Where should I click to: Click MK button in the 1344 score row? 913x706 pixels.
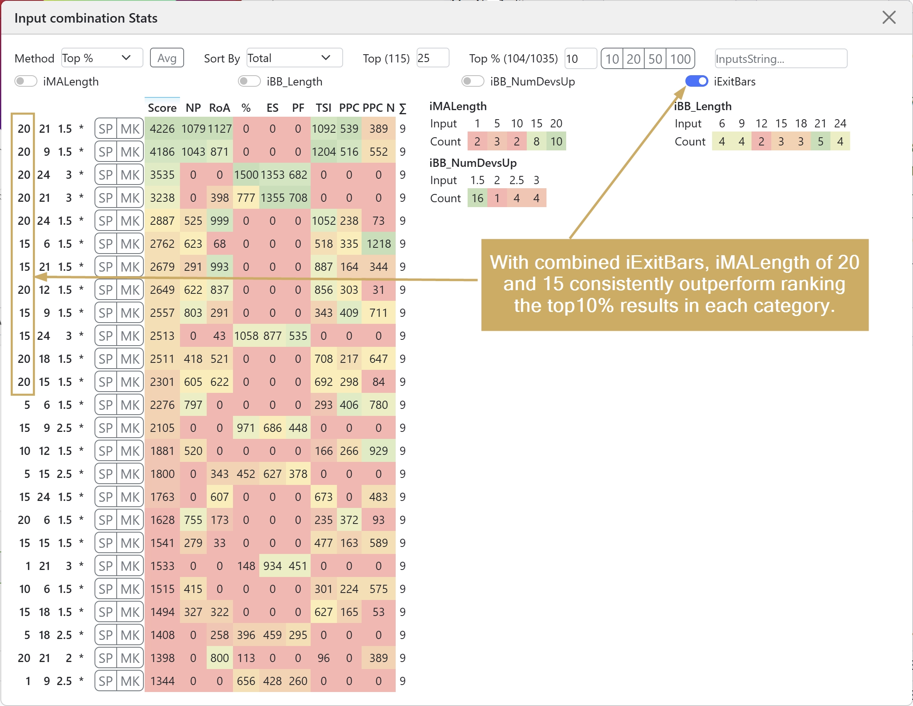pyautogui.click(x=130, y=681)
